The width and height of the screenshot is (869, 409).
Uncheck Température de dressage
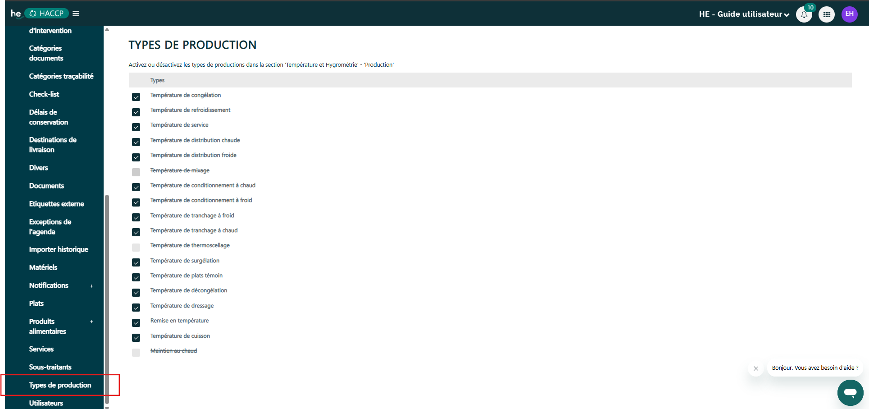[136, 308]
